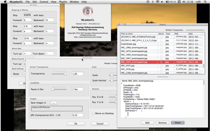Open the Wi-Fi status menu
The image size is (210, 131).
tap(157, 2)
